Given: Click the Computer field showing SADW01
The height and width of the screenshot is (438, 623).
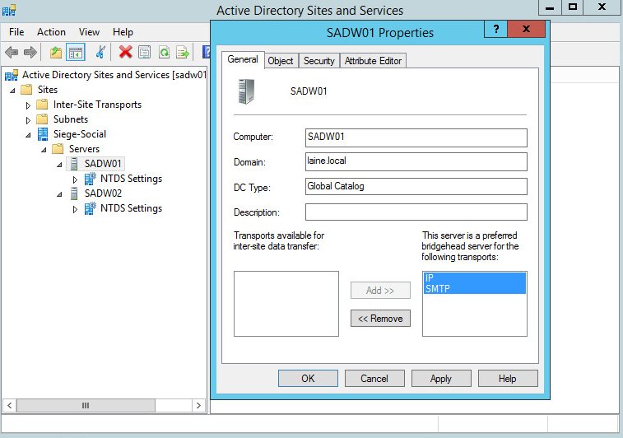Looking at the screenshot, I should [416, 137].
